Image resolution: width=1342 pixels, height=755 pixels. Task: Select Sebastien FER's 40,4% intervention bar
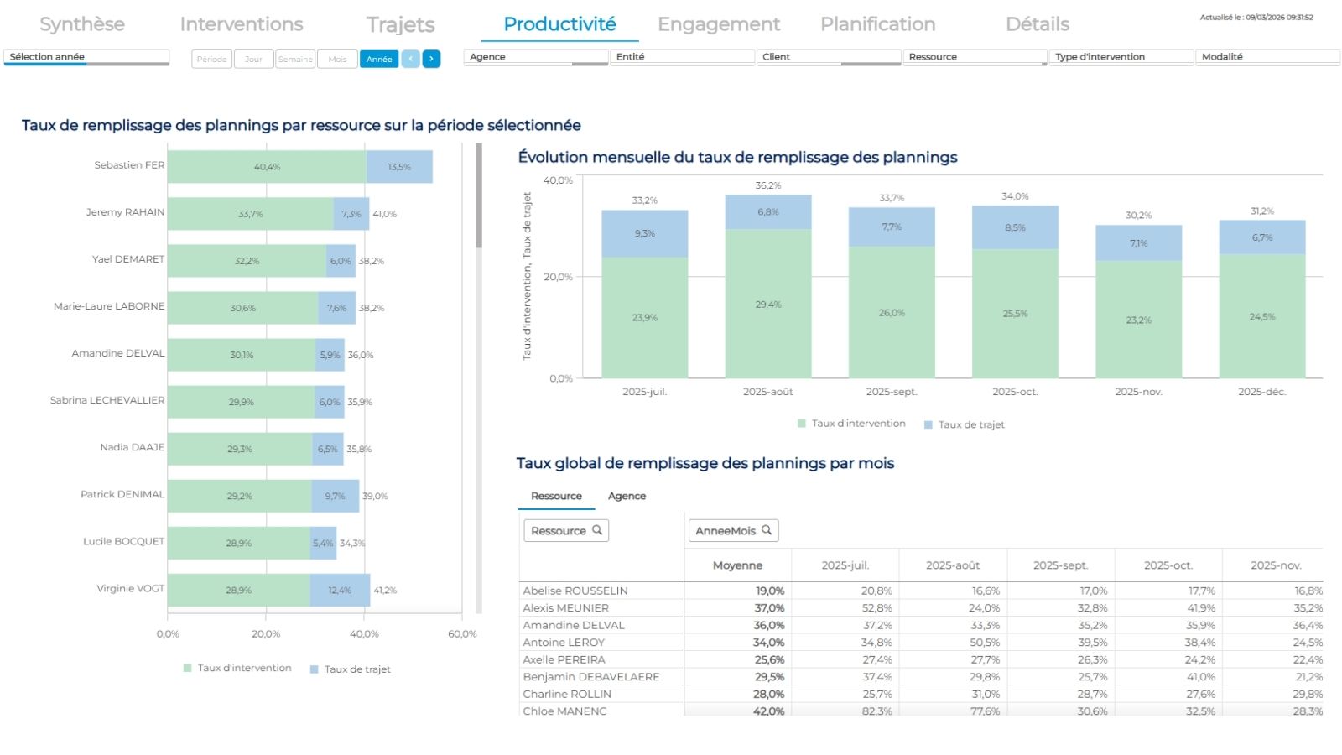[267, 167]
